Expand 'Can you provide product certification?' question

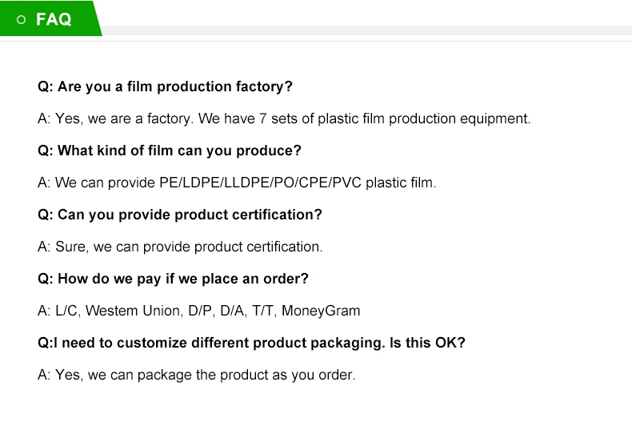pos(180,215)
